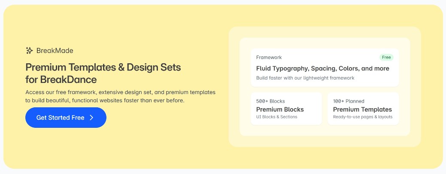Select the Framework label in top card
Viewport: 446px width, 174px height.
pyautogui.click(x=269, y=57)
